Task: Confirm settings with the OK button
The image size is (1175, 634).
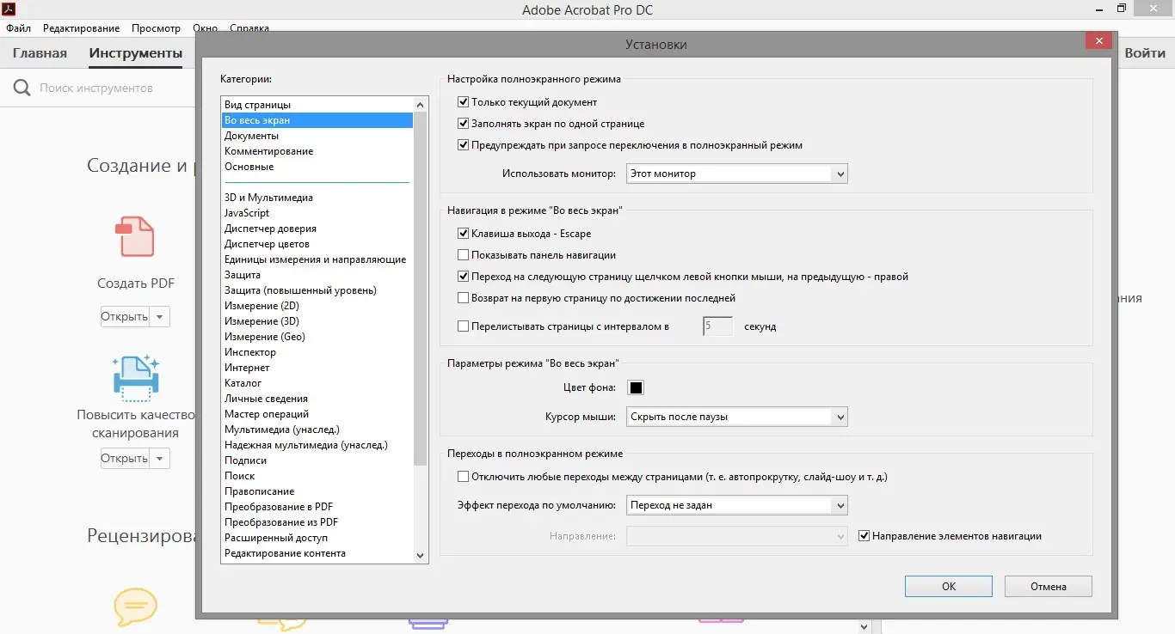Action: coord(949,587)
